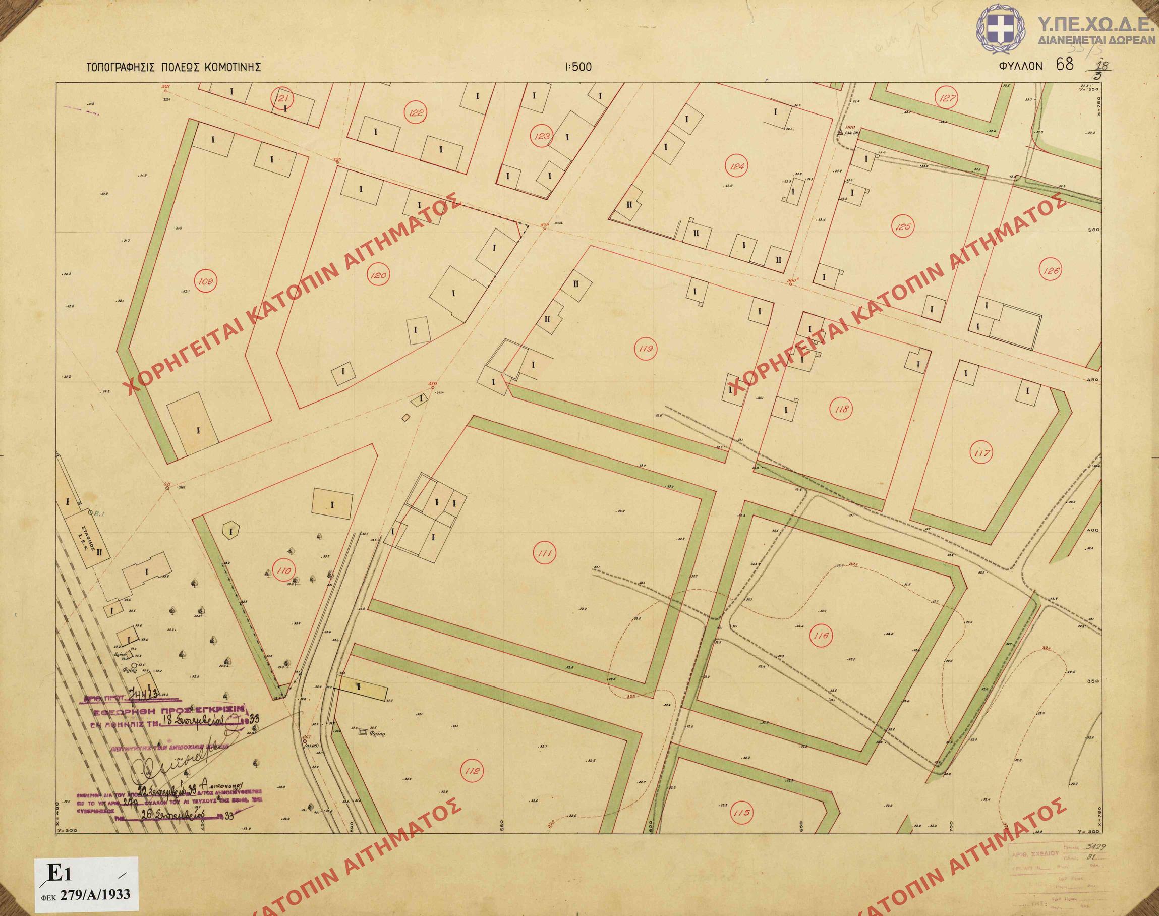Click the circled block number 110

point(284,570)
